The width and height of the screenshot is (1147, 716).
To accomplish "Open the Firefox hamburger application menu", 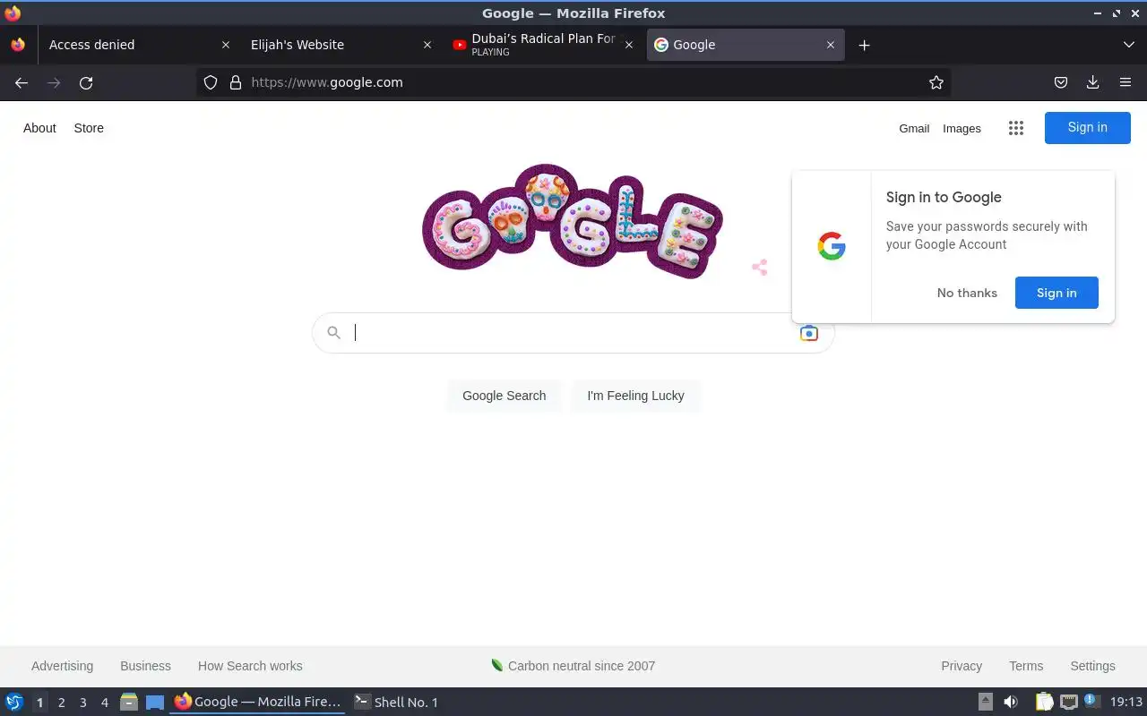I will pos(1125,82).
